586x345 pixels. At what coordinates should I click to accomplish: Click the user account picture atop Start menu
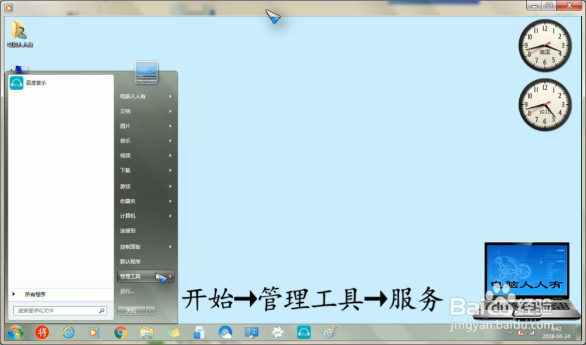coord(146,73)
